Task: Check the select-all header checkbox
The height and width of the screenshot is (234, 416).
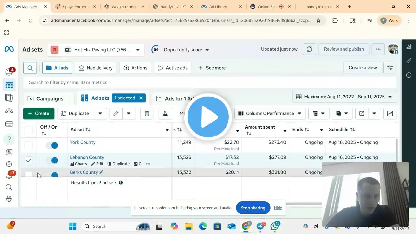Action: click(29, 130)
